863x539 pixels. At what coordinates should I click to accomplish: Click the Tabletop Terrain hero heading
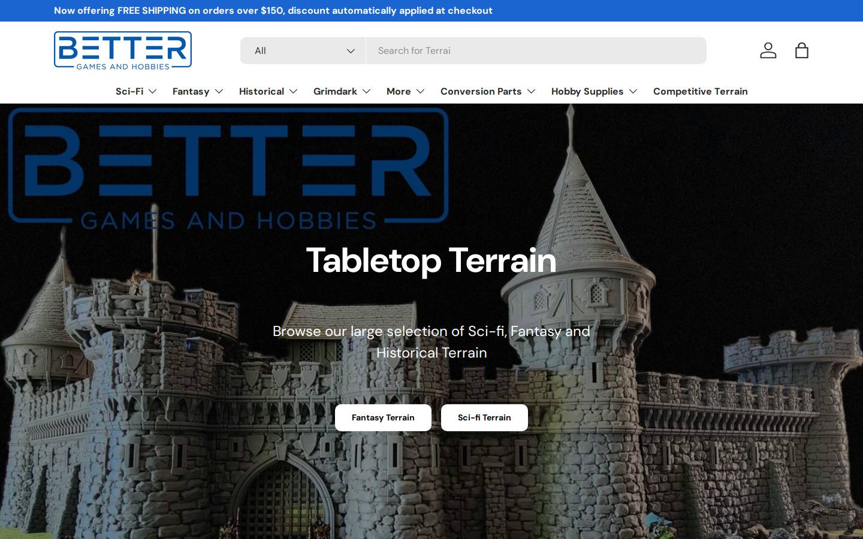431,261
